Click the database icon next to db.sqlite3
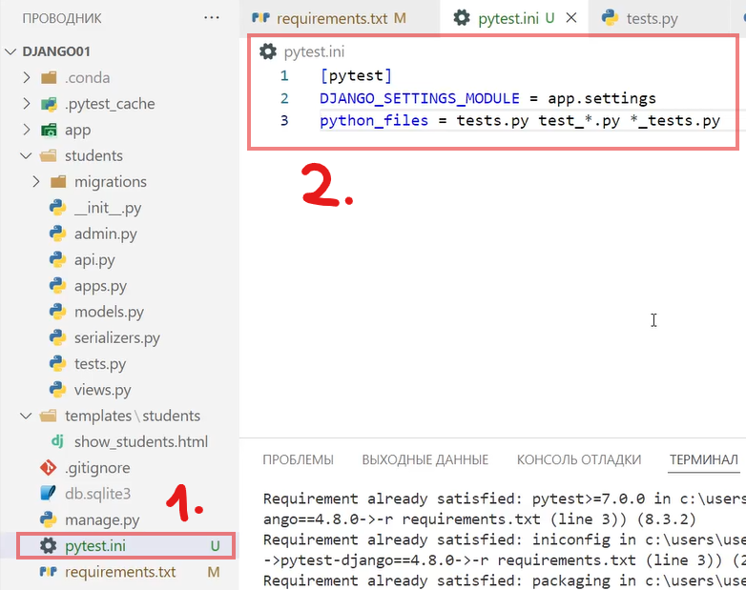This screenshot has height=590, width=746. (48, 494)
